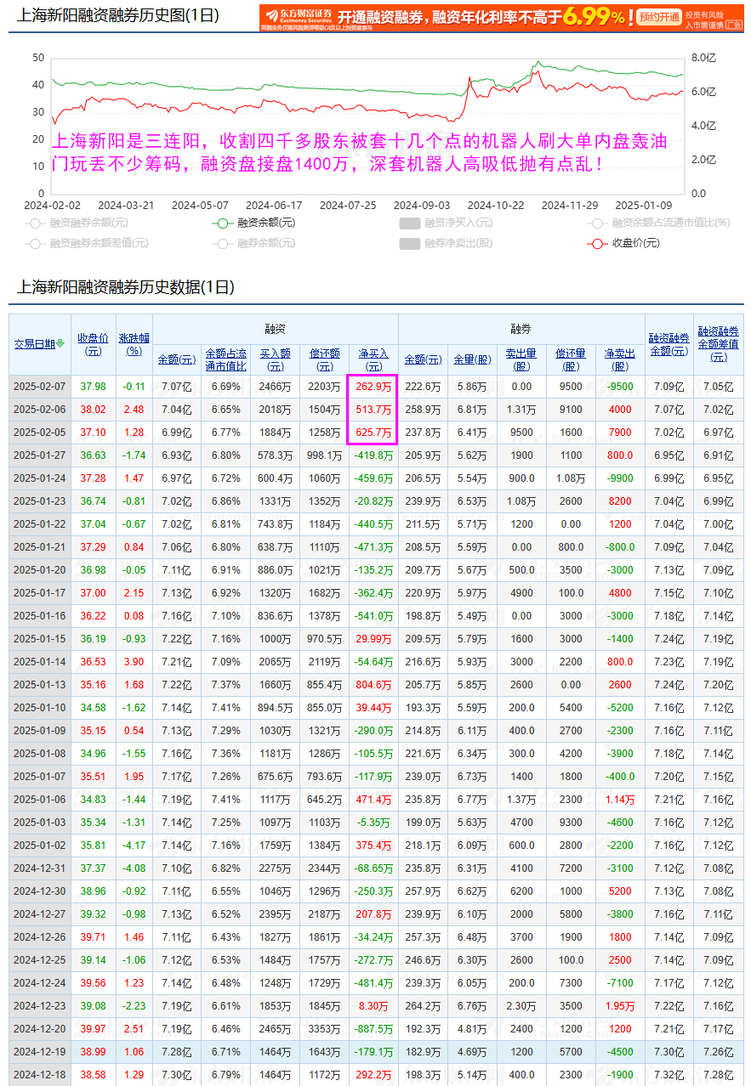Image resolution: width=751 pixels, height=1086 pixels.
Task: Click the green sort arrow beside 交易日期
Action: point(60,344)
